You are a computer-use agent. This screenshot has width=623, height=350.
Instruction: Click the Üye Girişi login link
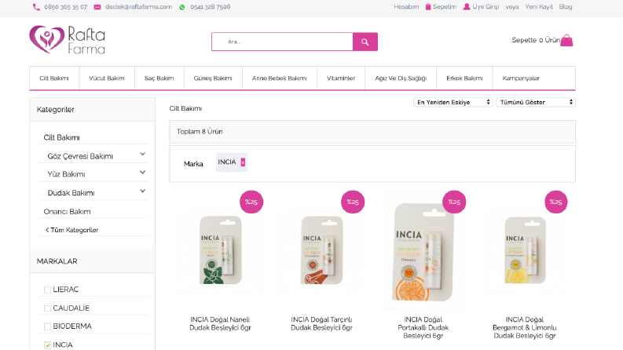pos(486,7)
